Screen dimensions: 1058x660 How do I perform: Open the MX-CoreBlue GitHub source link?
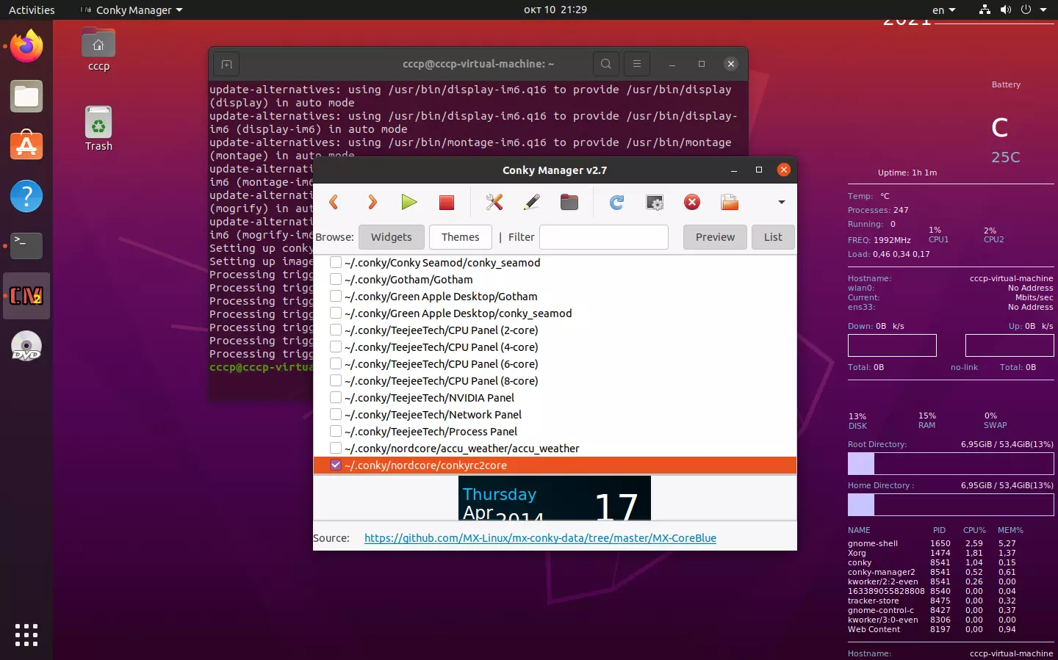(540, 538)
